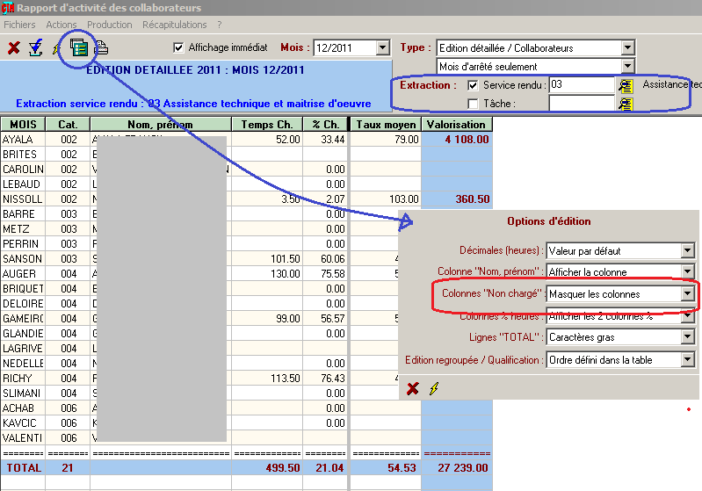Expand the Type Edition détaillée dropdown

click(x=628, y=47)
